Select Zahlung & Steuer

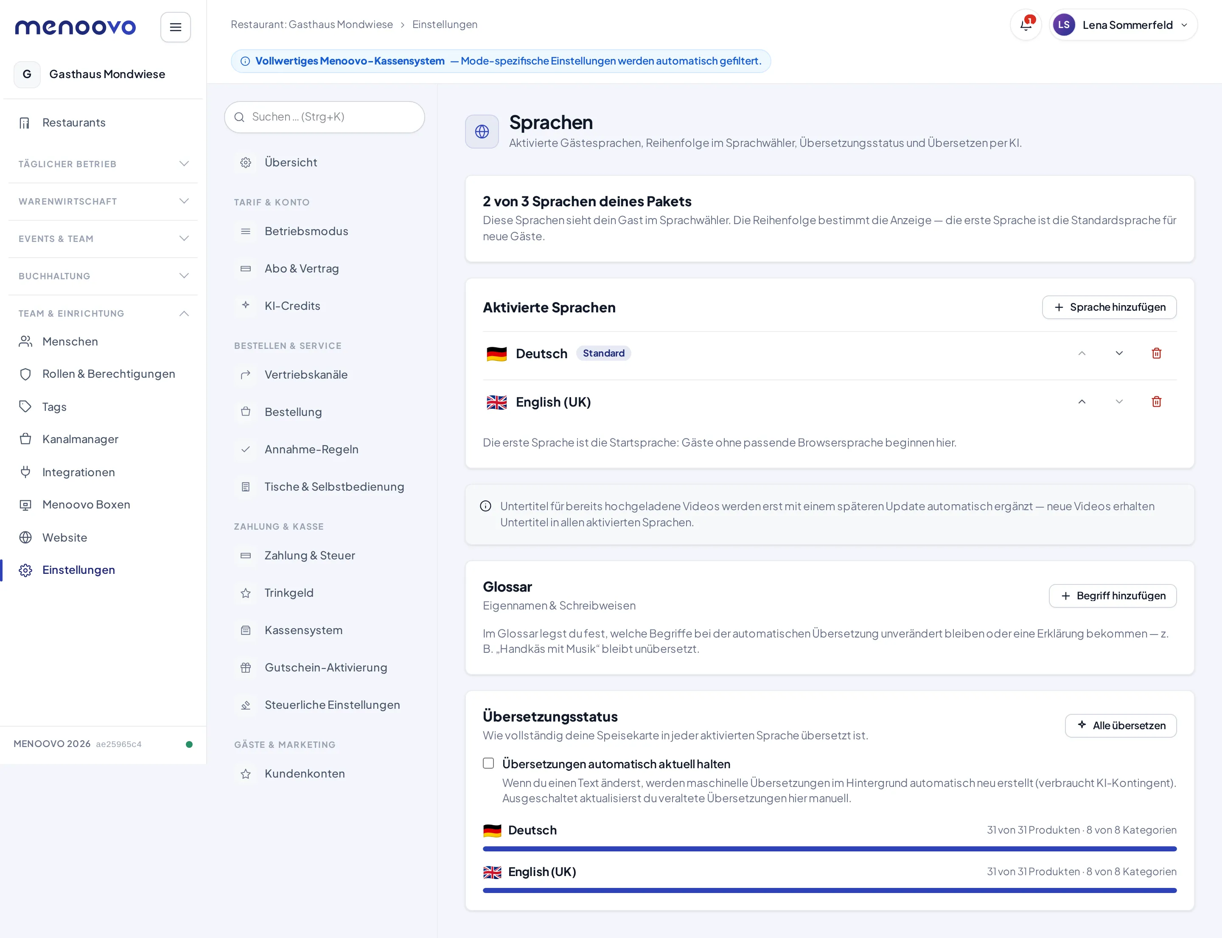click(324, 556)
